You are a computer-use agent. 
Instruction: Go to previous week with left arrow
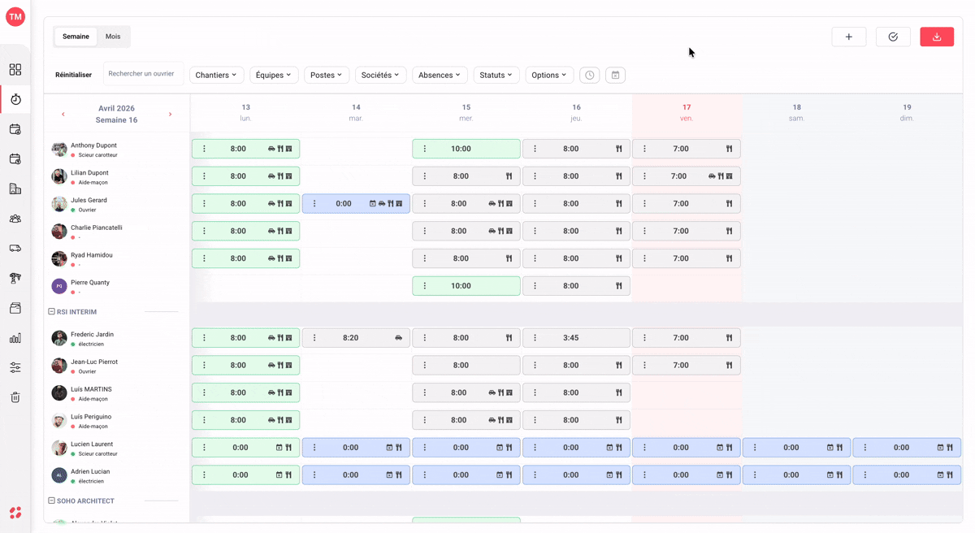(x=63, y=115)
